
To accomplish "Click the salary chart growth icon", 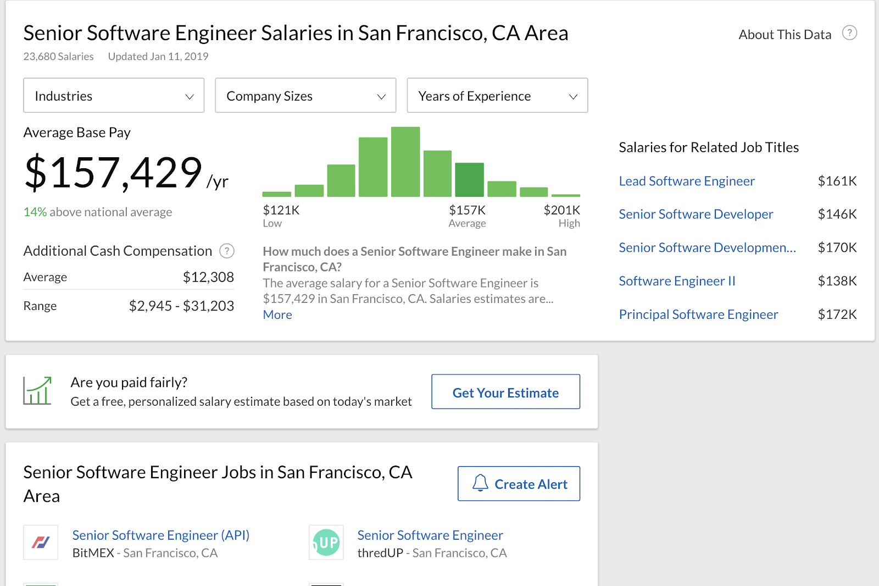I will [37, 391].
